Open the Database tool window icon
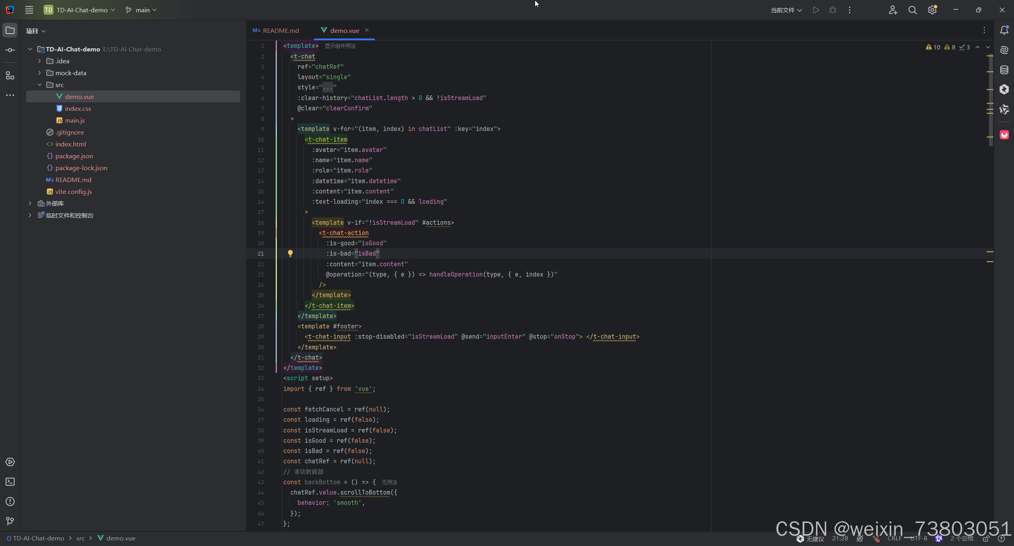 pyautogui.click(x=1004, y=70)
